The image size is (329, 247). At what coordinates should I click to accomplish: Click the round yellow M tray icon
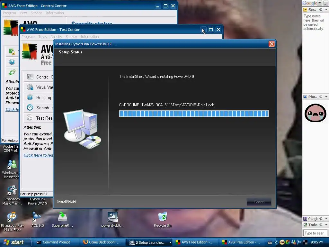coord(282,242)
